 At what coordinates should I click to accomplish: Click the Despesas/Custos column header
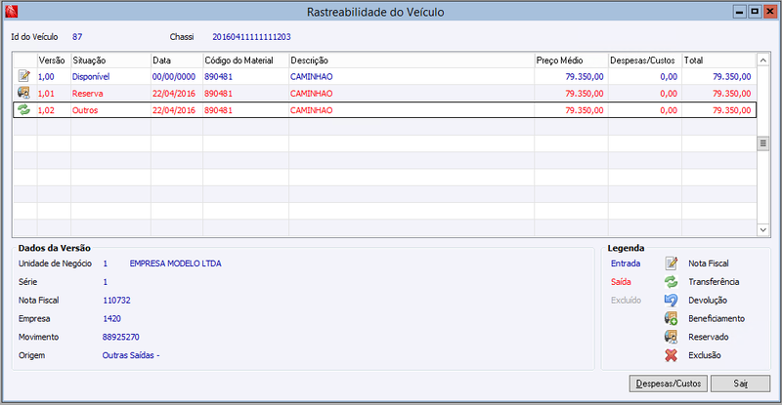[645, 61]
